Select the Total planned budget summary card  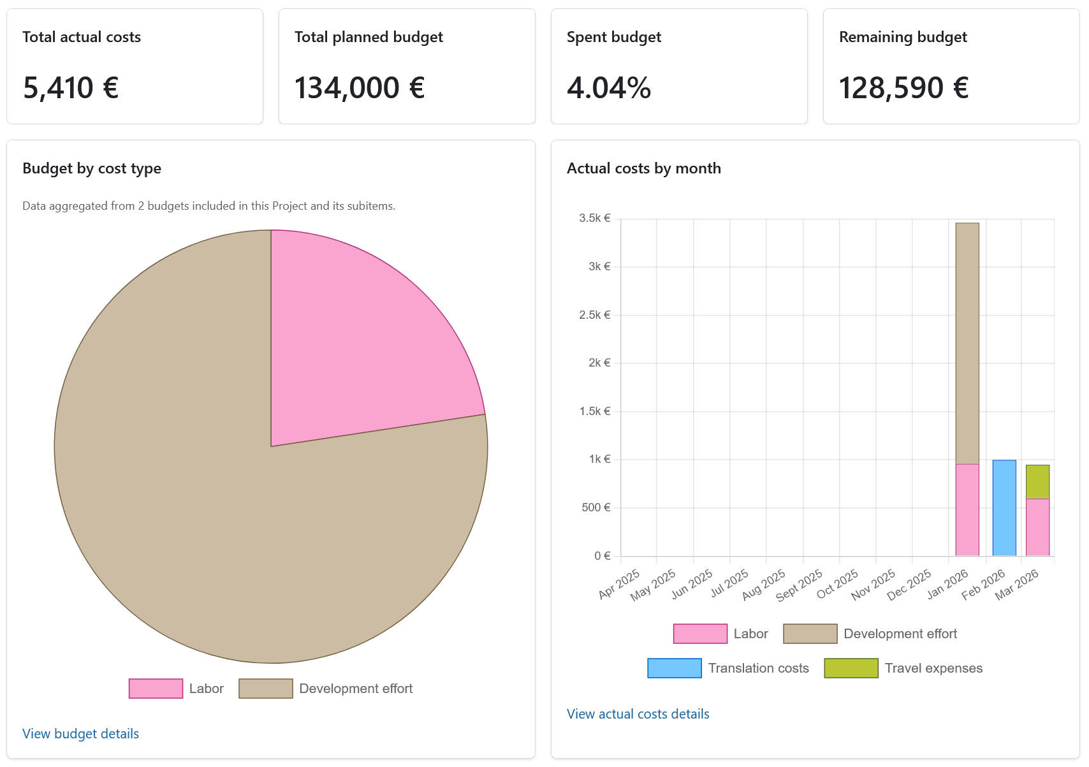[407, 66]
